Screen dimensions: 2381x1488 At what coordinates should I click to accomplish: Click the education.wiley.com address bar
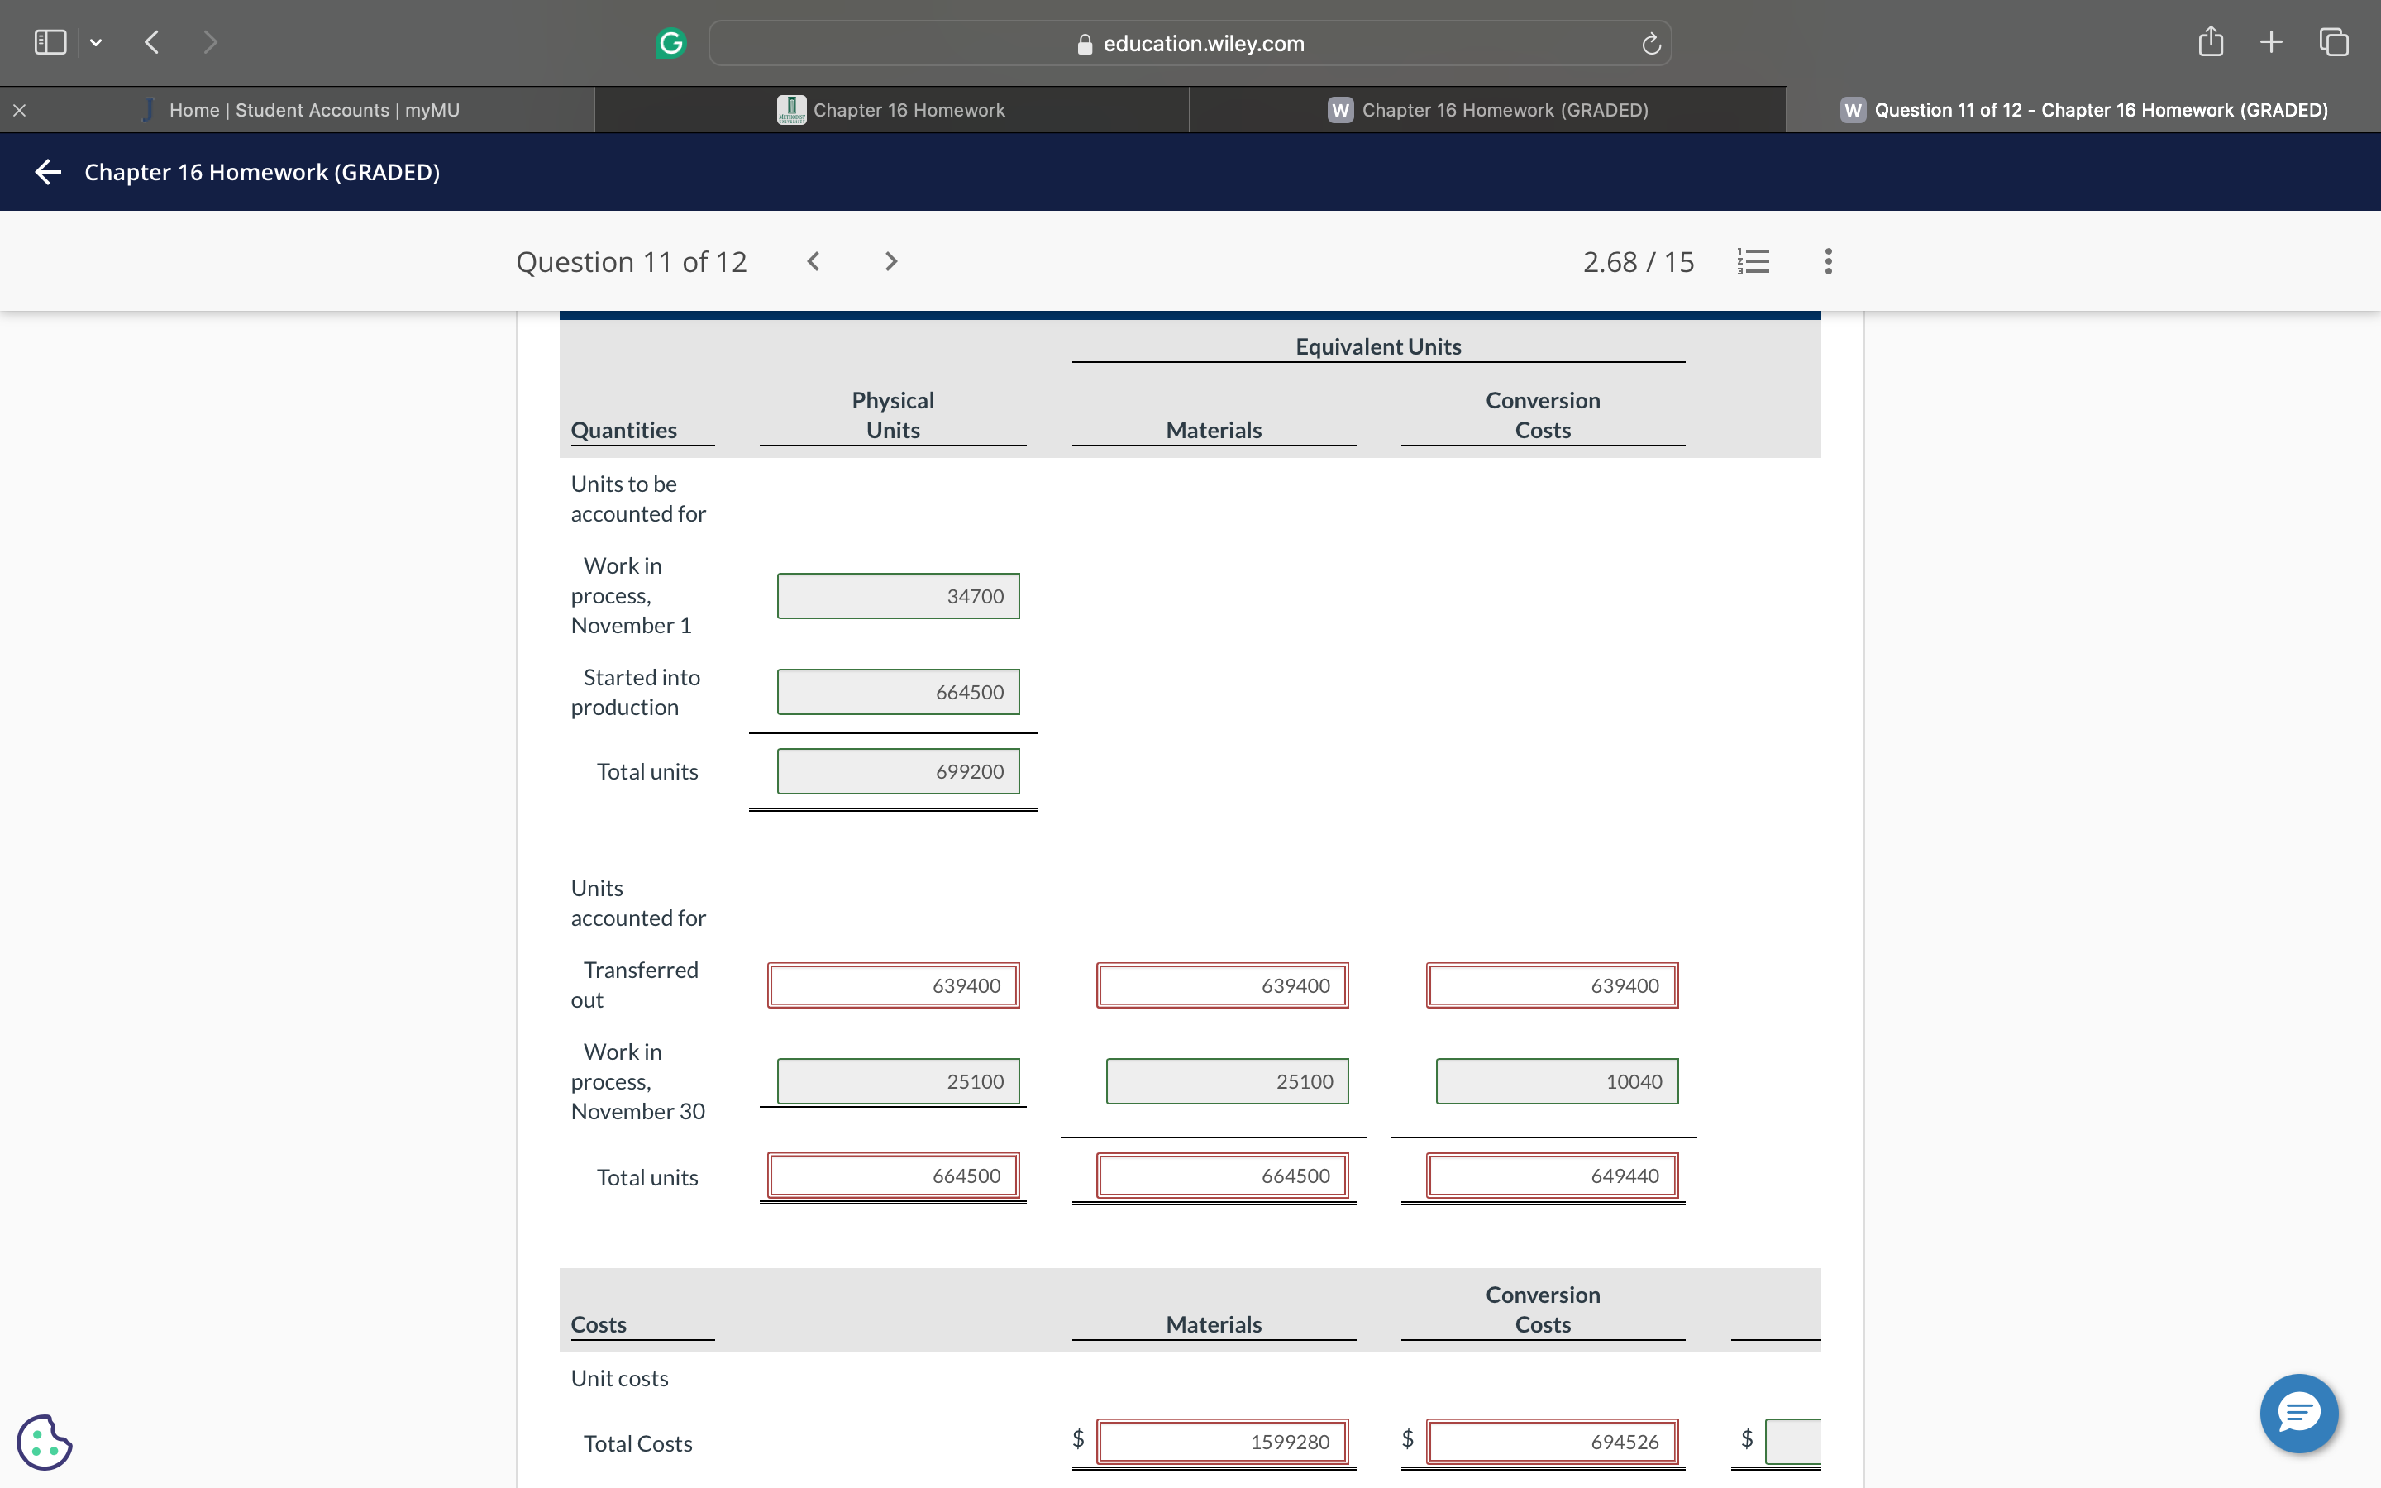1189,43
